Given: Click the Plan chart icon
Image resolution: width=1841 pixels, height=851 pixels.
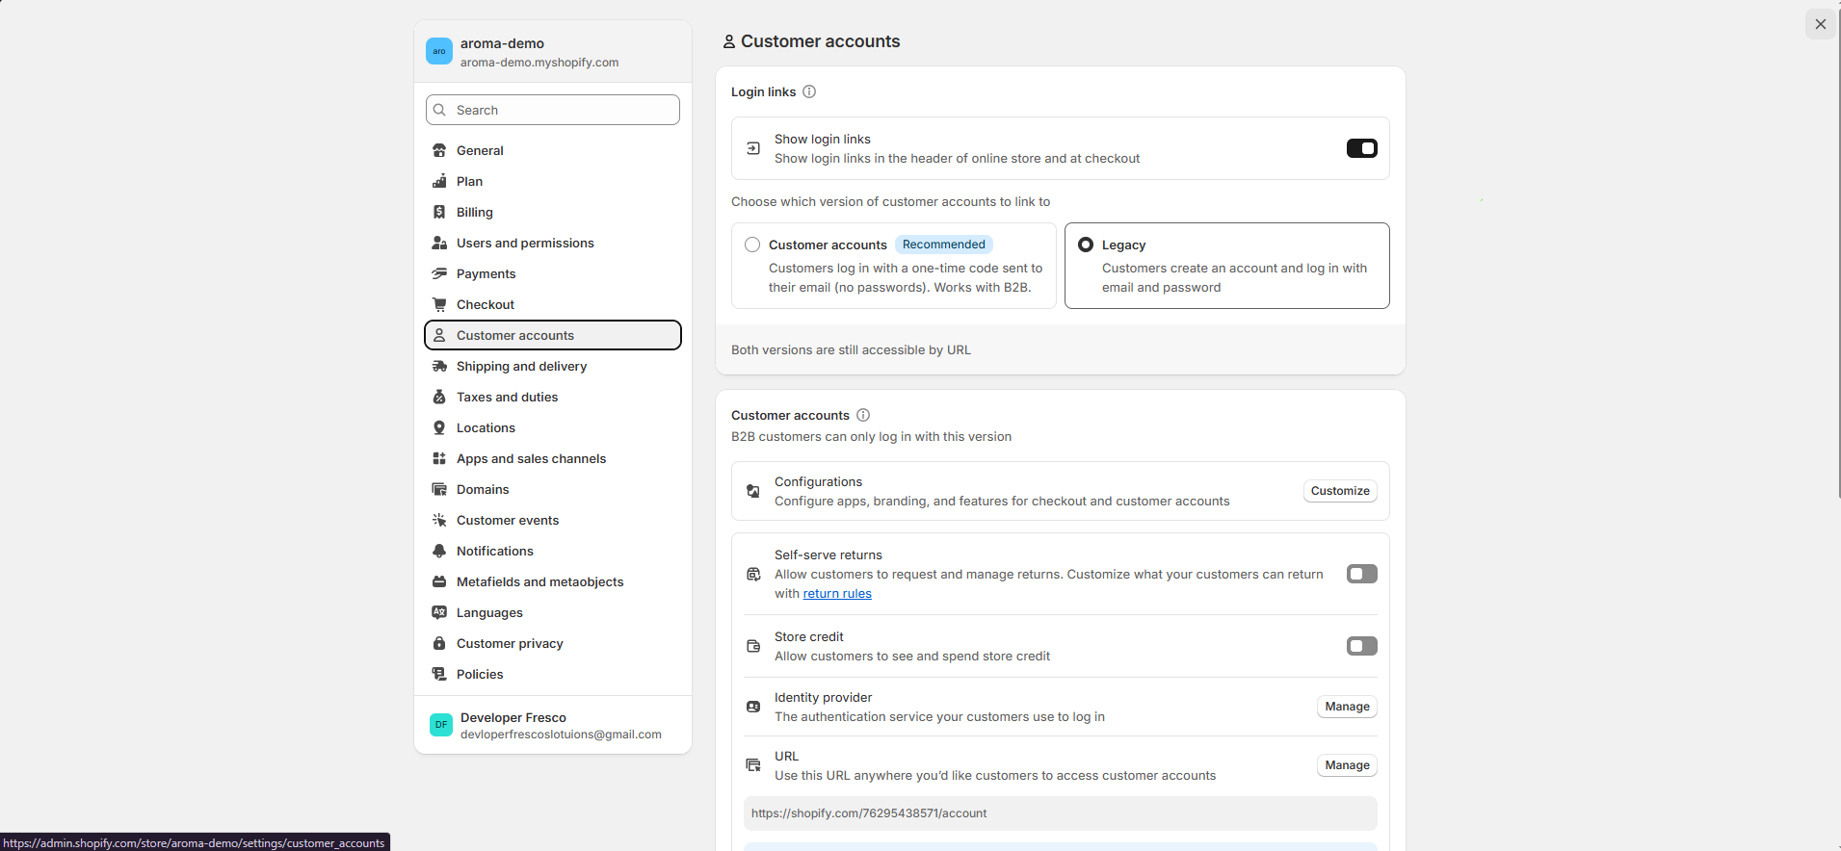Looking at the screenshot, I should coord(439,181).
